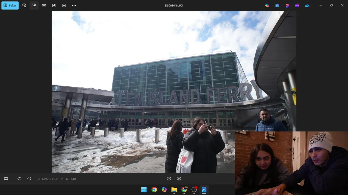The width and height of the screenshot is (348, 195).
Task: Open the three-dot more options menu
Action: 74,5
